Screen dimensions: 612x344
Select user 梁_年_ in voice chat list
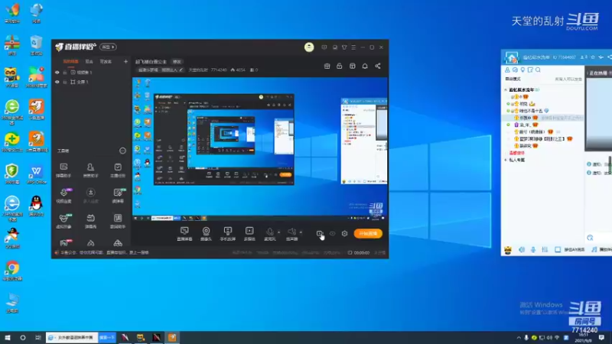tap(527, 125)
